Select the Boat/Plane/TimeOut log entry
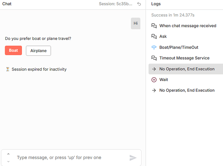 tap(179, 47)
